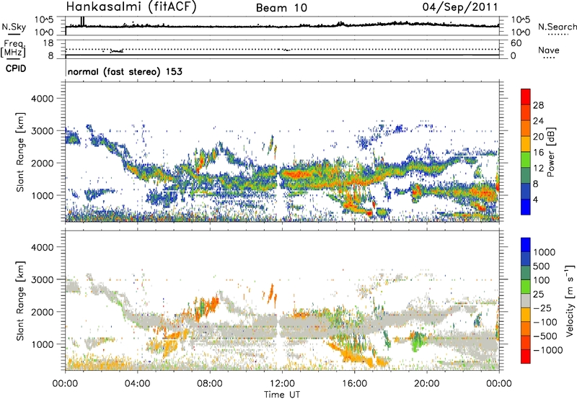Click the velocity plot 'Slant Range [km]' label
The height and width of the screenshot is (399, 577).
[x=20, y=301]
